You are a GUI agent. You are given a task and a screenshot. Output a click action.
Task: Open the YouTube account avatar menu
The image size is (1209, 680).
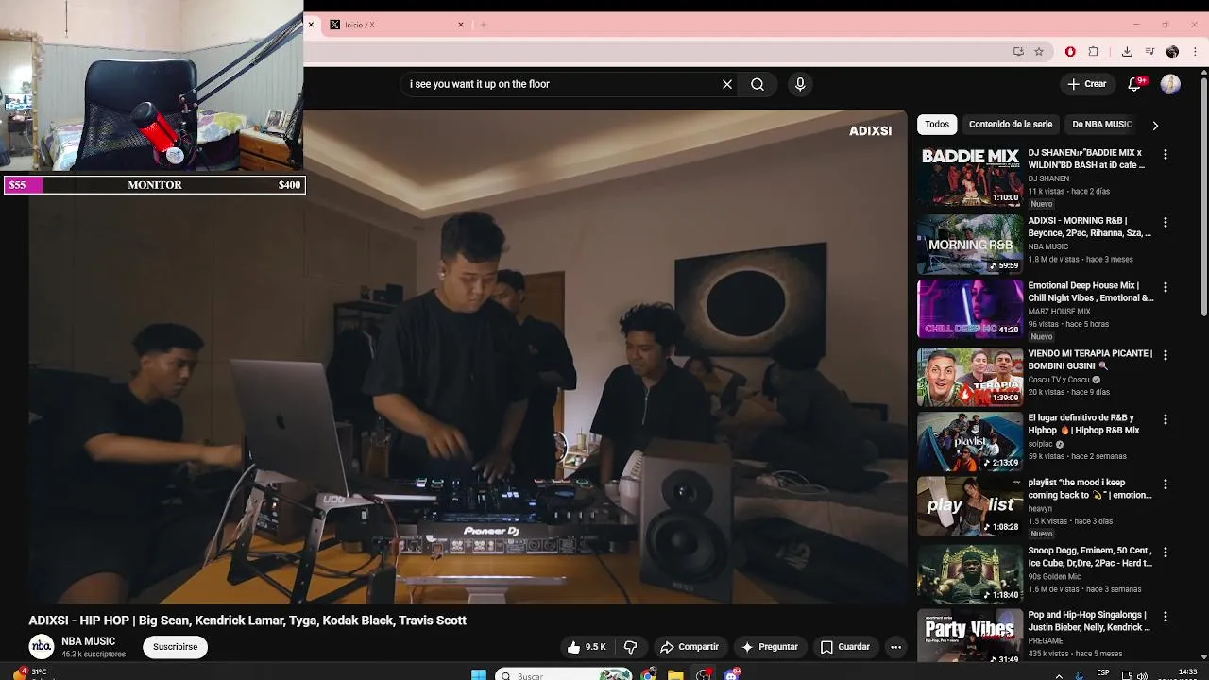(1170, 84)
